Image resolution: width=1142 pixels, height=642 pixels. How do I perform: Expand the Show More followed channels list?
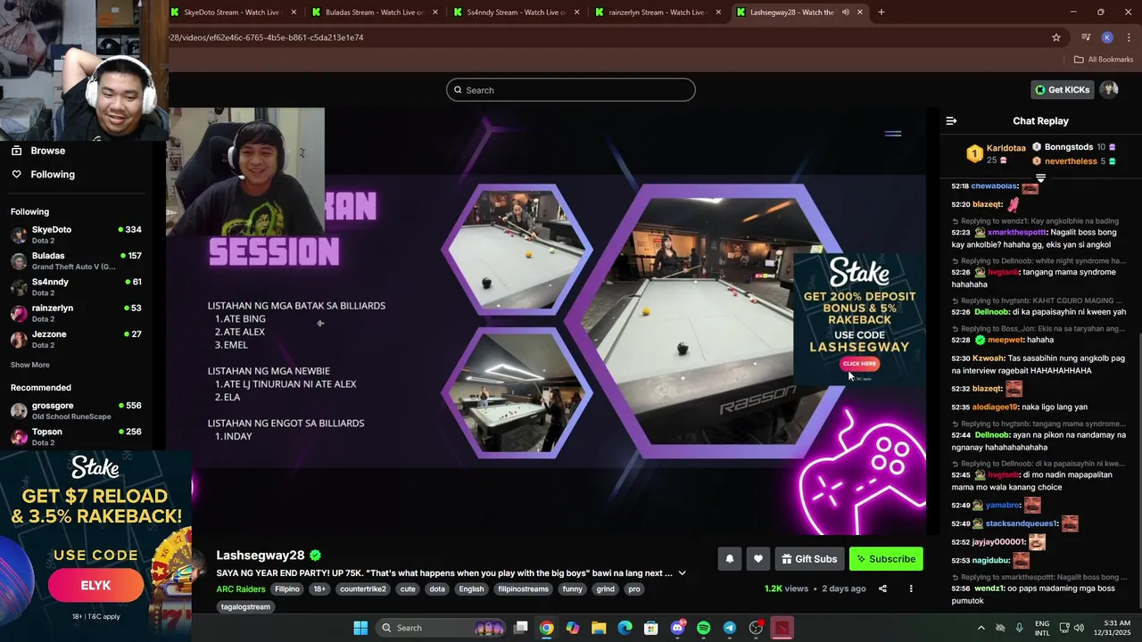[x=30, y=365]
